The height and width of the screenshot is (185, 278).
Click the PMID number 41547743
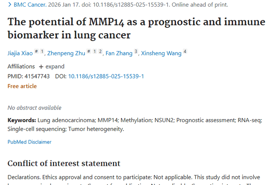coord(36,76)
